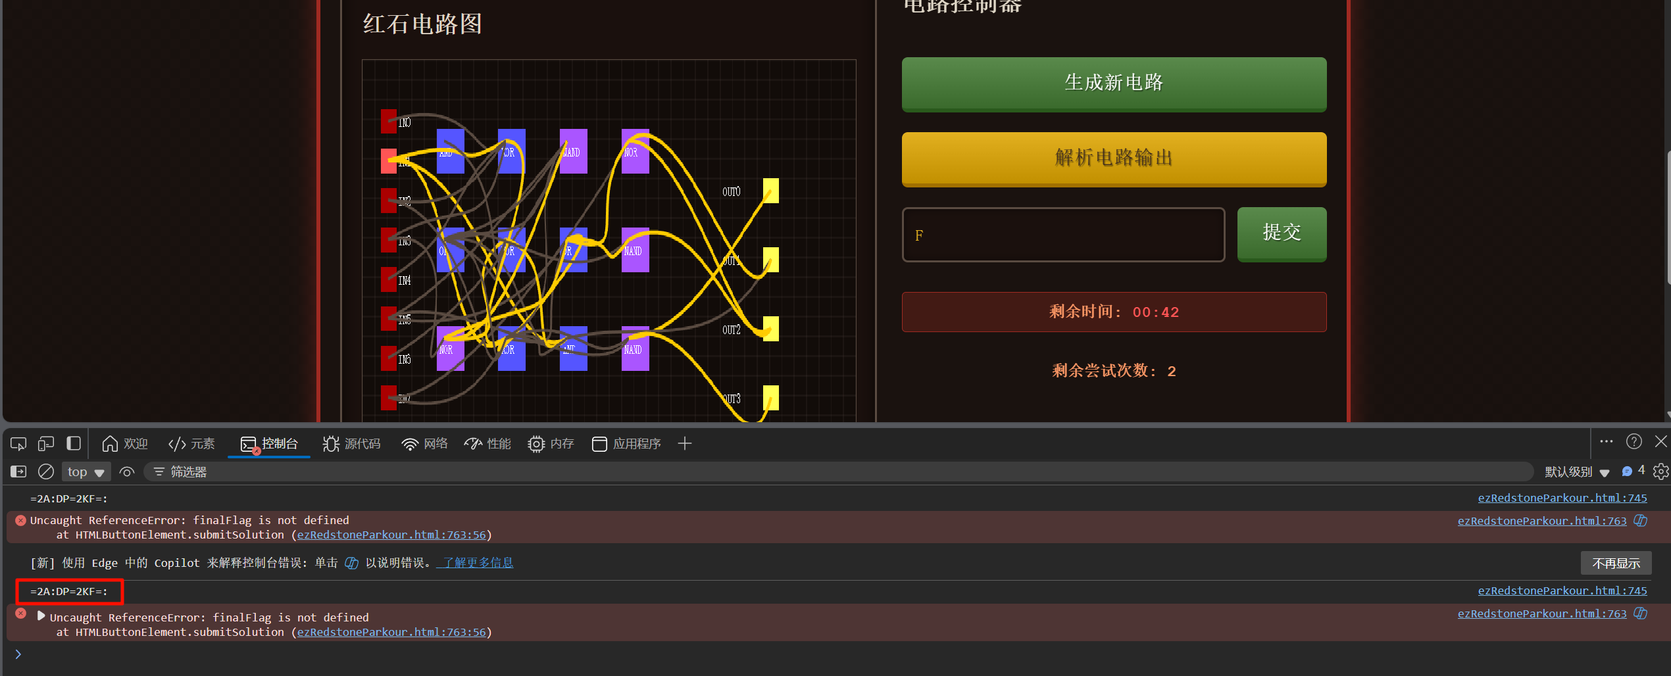Click the plus icon to add tool tab
1671x676 pixels.
684,444
